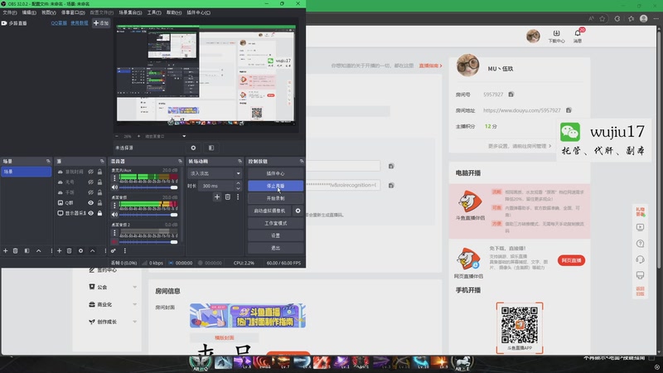Show the second hidden source in Sources list
Viewport: 663px width, 373px height.
point(90,182)
